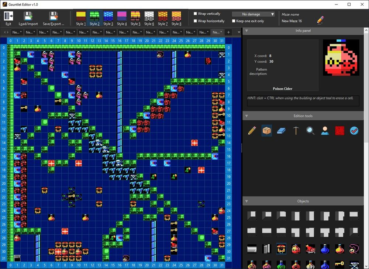Pick the red meat food object
The height and width of the screenshot is (269, 369).
pyautogui.click(x=310, y=249)
